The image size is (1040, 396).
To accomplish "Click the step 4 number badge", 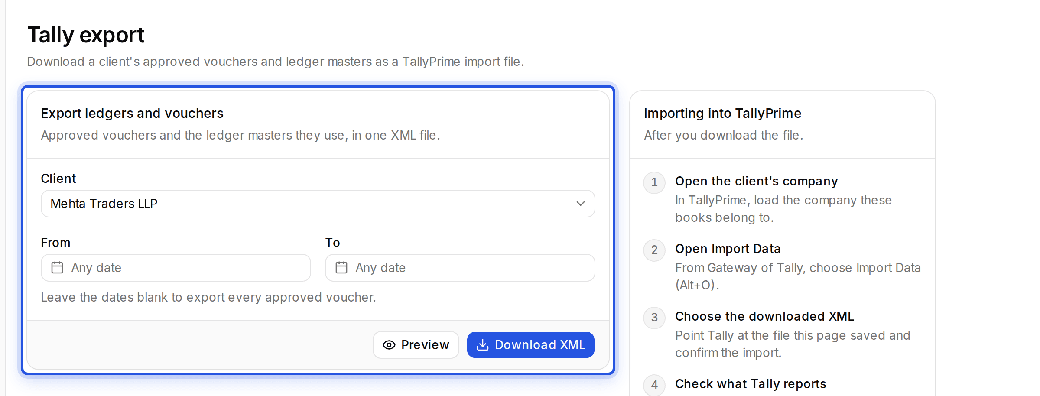I will [654, 385].
